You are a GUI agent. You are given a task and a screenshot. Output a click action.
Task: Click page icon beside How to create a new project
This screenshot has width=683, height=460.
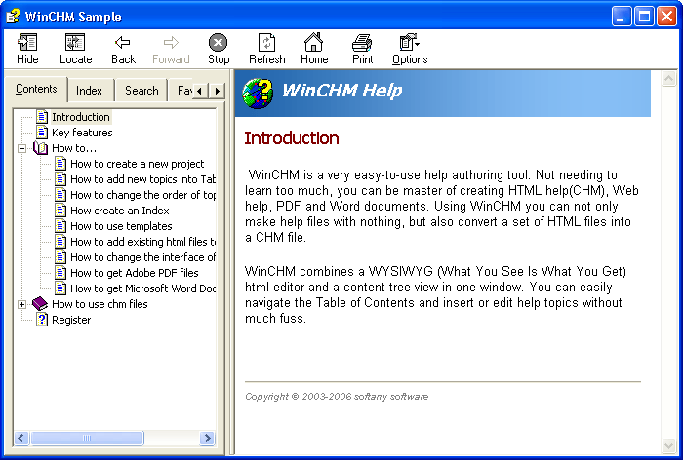[60, 164]
